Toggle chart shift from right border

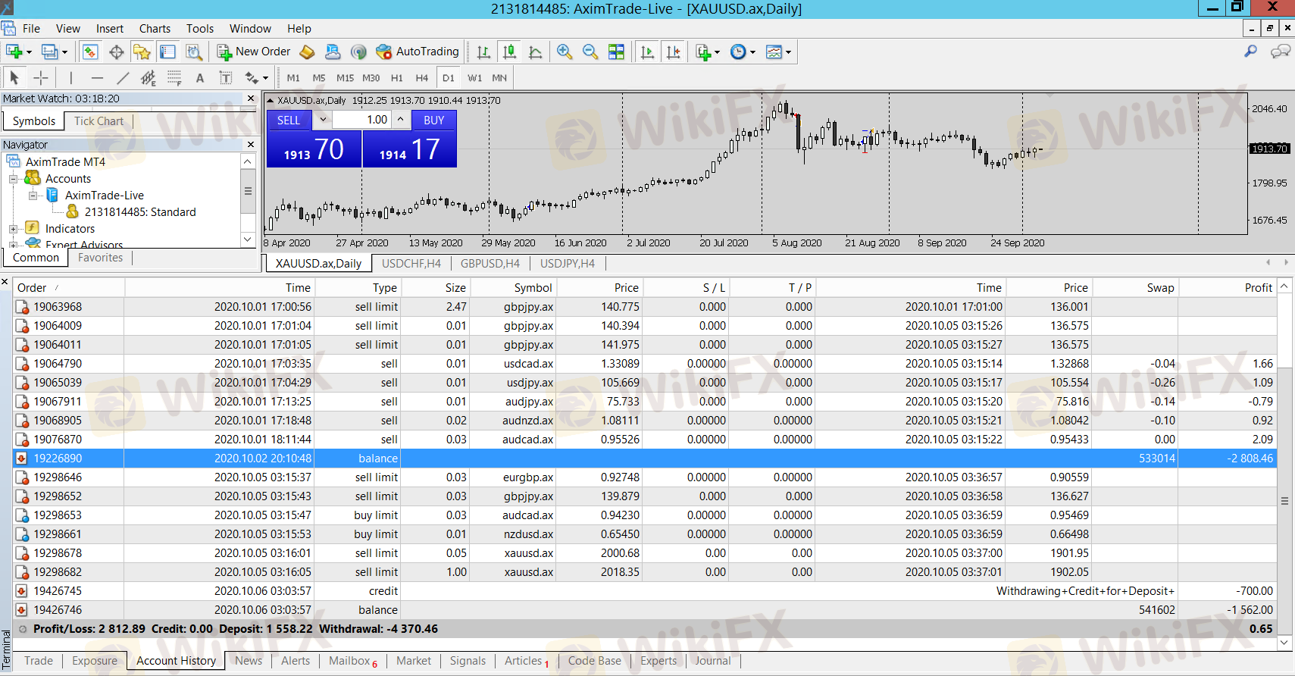pyautogui.click(x=673, y=52)
